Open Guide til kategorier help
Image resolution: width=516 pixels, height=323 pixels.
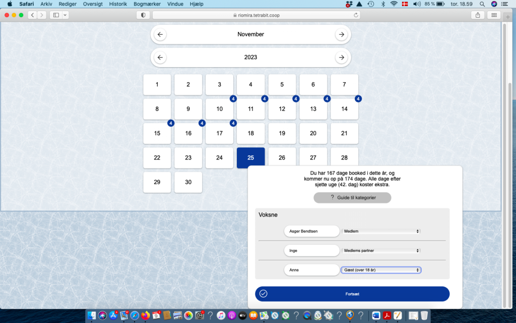pyautogui.click(x=352, y=197)
